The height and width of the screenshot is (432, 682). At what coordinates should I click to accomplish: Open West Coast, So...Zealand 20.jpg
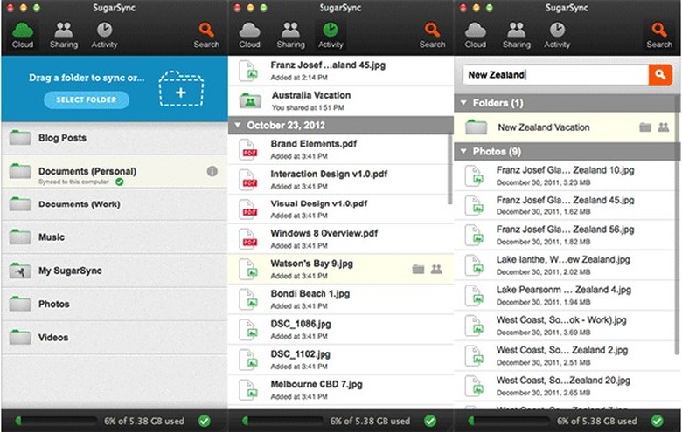point(564,386)
